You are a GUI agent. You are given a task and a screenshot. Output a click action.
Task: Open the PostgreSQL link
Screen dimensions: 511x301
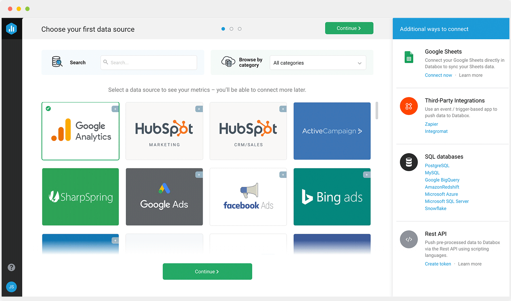[x=437, y=166]
